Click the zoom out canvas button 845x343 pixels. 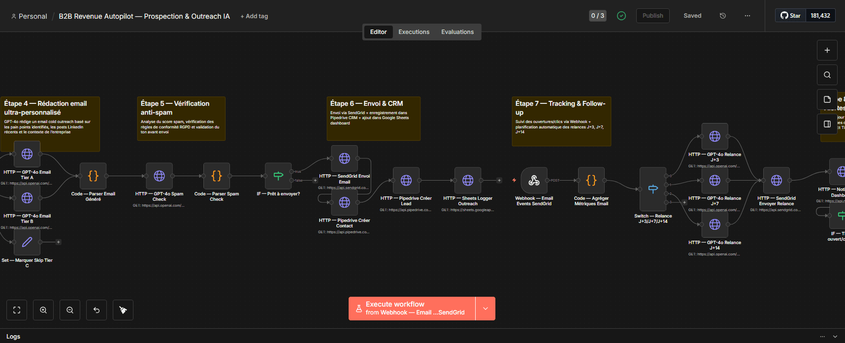pyautogui.click(x=70, y=310)
